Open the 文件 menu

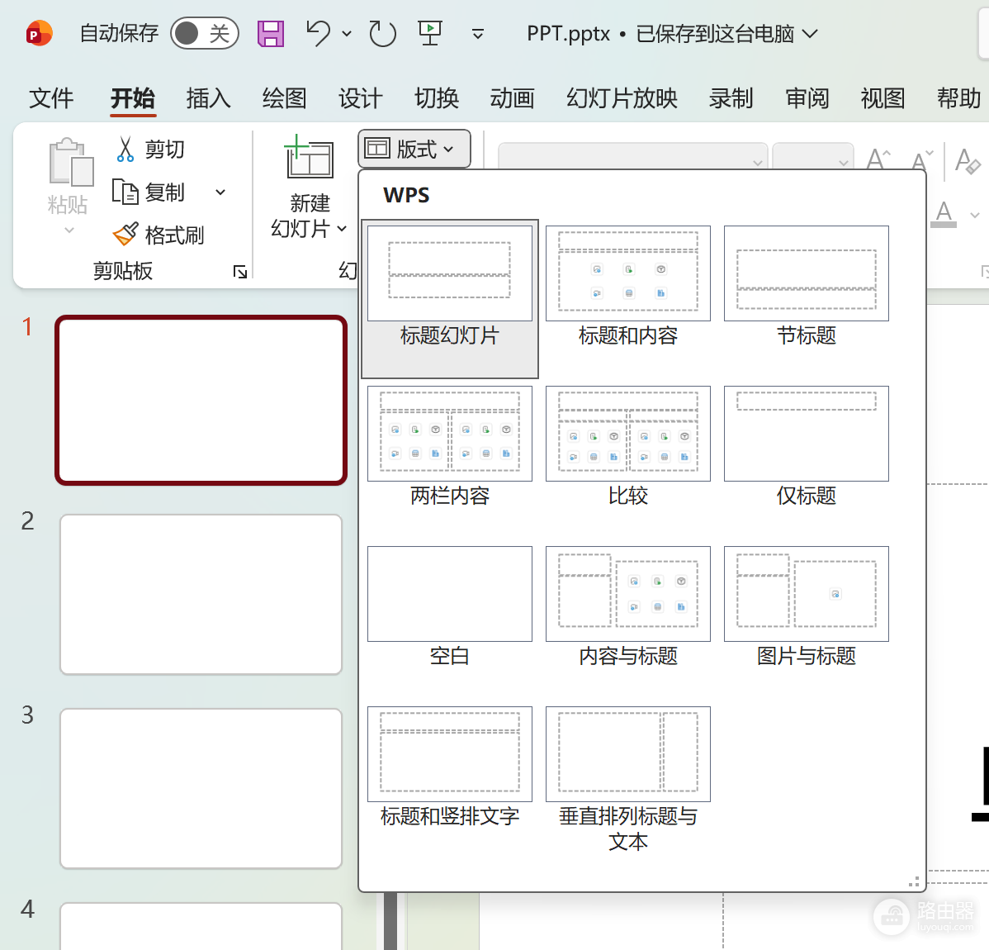tap(51, 98)
